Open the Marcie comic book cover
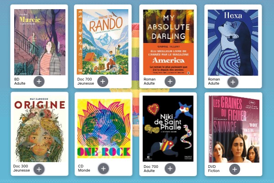Image resolution: width=274 pixels, height=183 pixels. pos(40,42)
